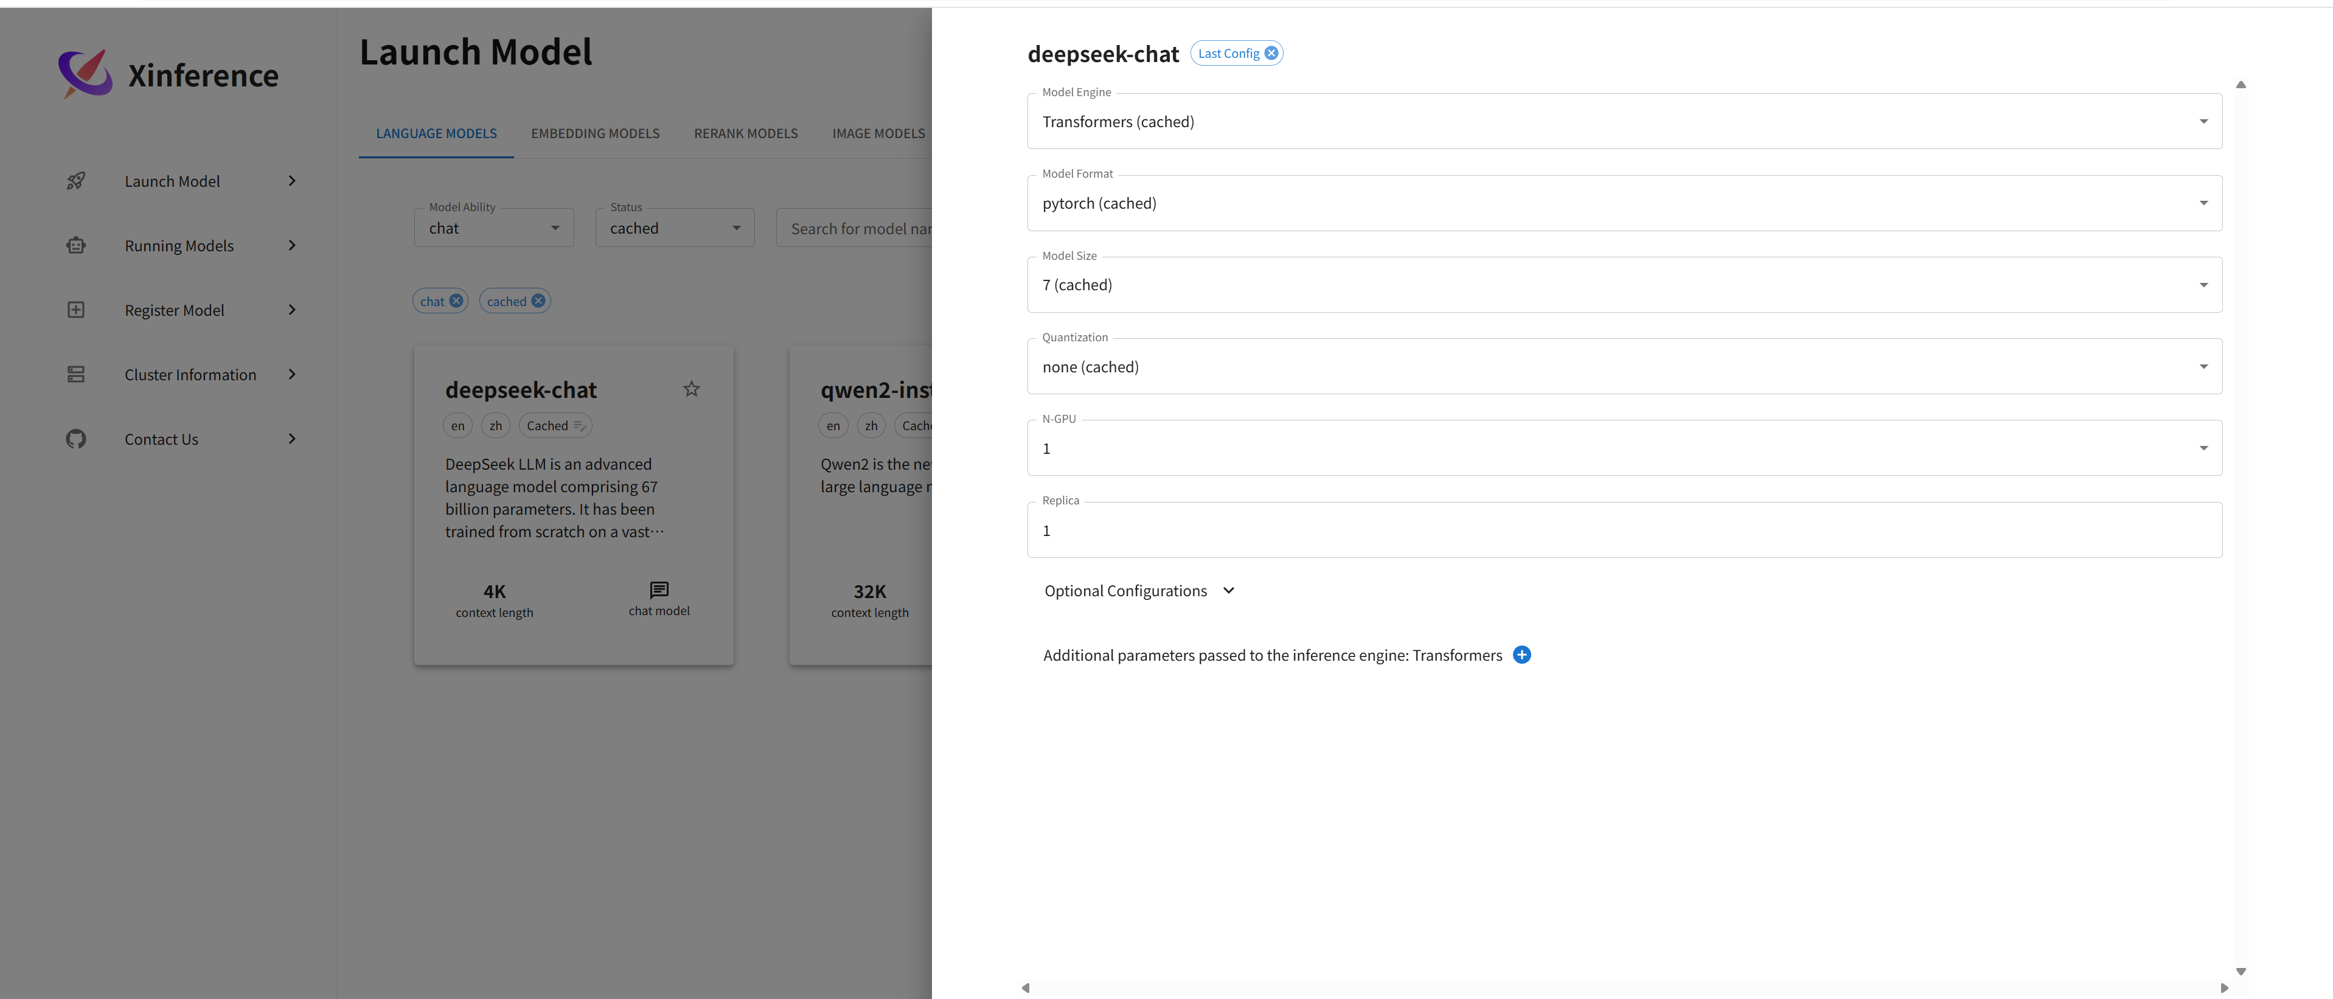Viewport: 2333px width, 999px height.
Task: Click the rocket icon beside Launch Model
Action: (x=76, y=181)
